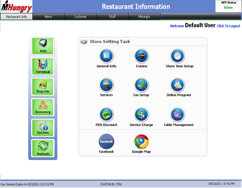The height and width of the screenshot is (188, 242).
Task: Click the System sidebar button
Action: pos(43,128)
